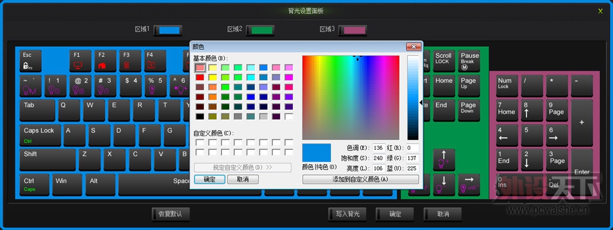The image size is (613, 230).
Task: Click the Page Down key
Action: click(469, 110)
